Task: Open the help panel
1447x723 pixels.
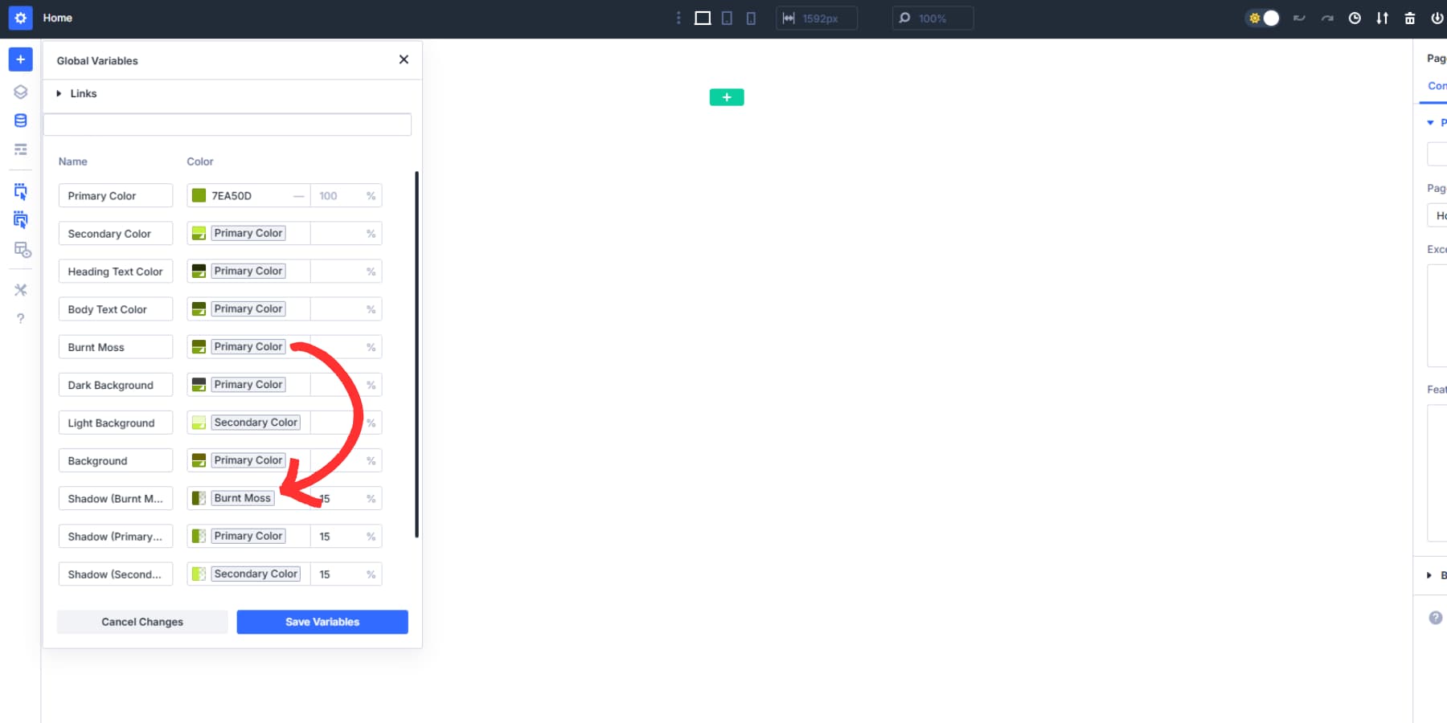Action: (20, 318)
